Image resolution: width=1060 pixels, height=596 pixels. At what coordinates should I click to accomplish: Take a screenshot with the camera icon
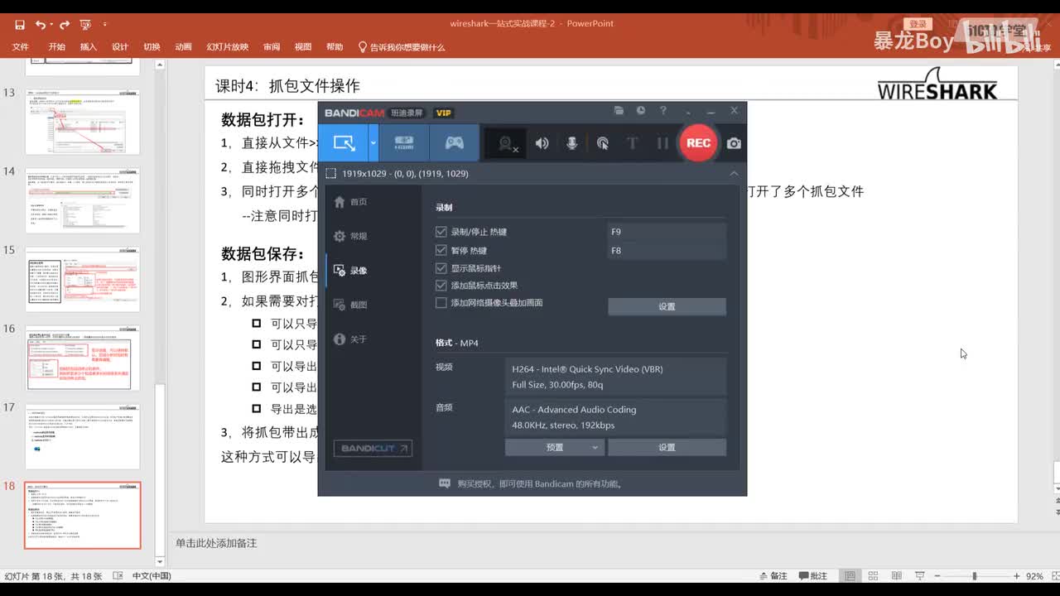[x=734, y=143]
